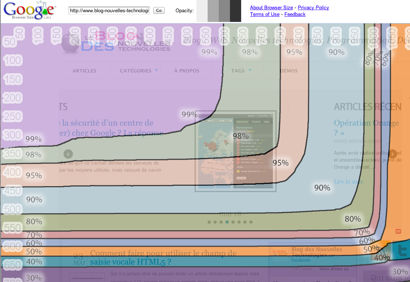This screenshot has height=282, width=410.
Task: Expand the TAGS dropdown arrow
Action: tap(250, 70)
